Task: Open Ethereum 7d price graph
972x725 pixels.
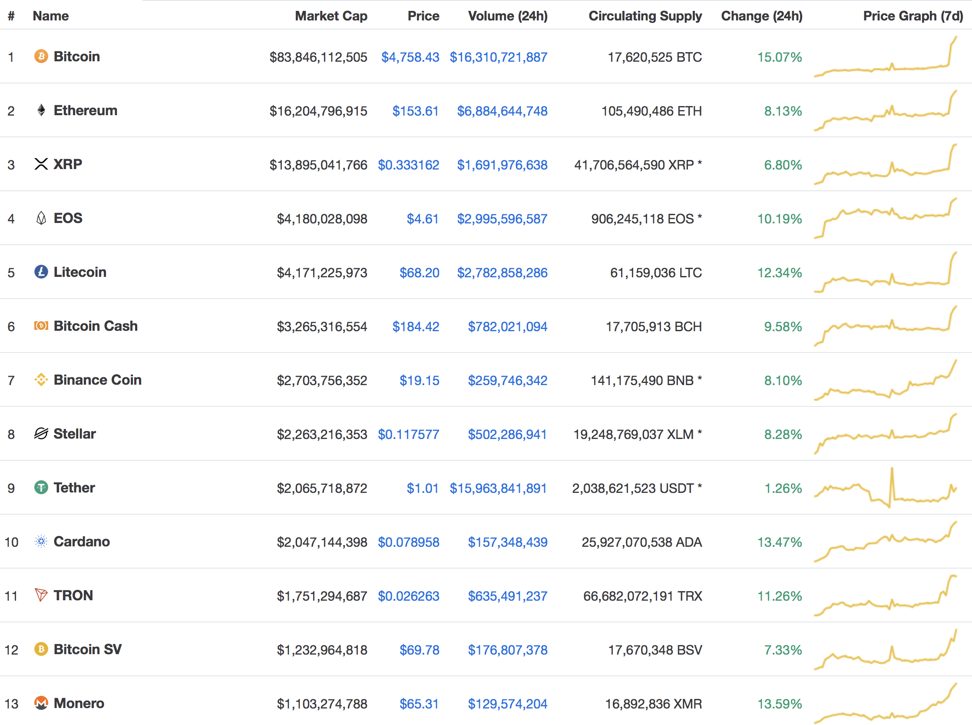Action: pos(886,110)
